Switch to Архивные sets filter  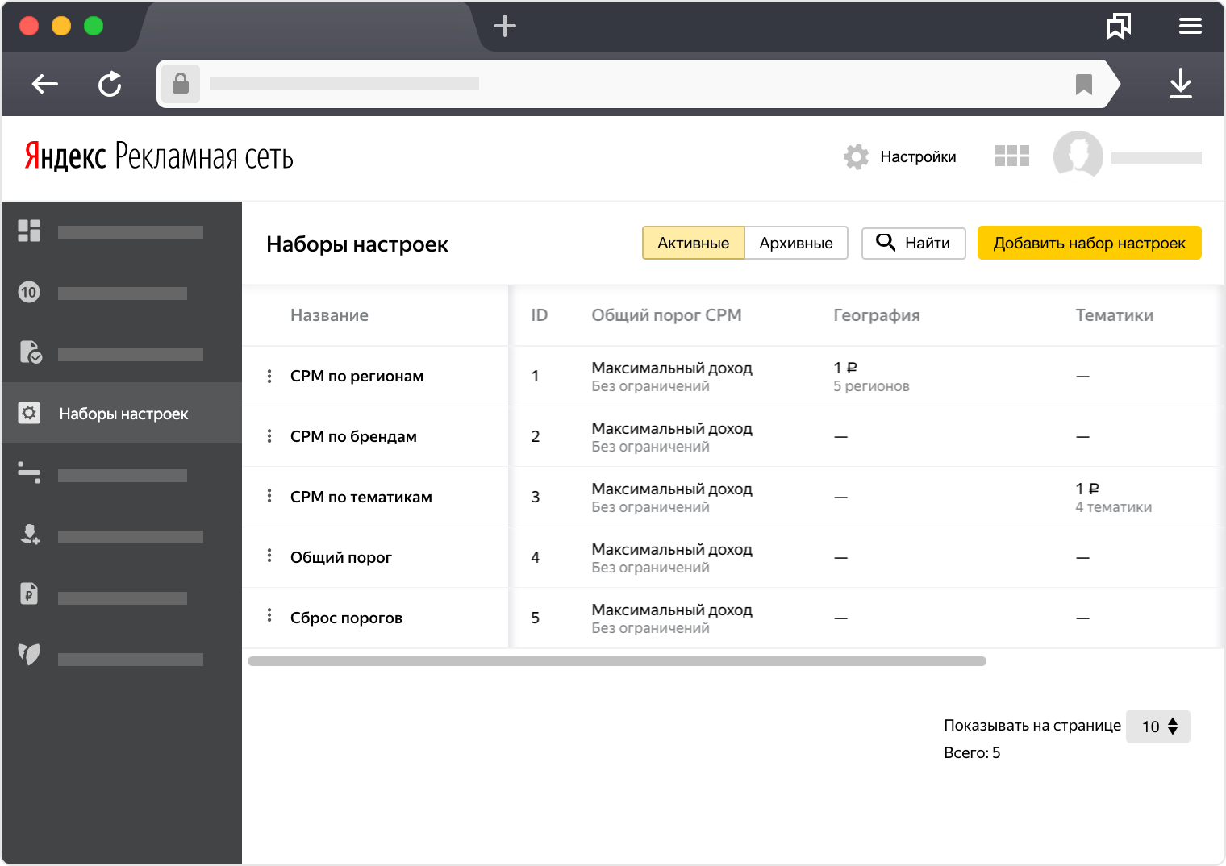(x=796, y=243)
